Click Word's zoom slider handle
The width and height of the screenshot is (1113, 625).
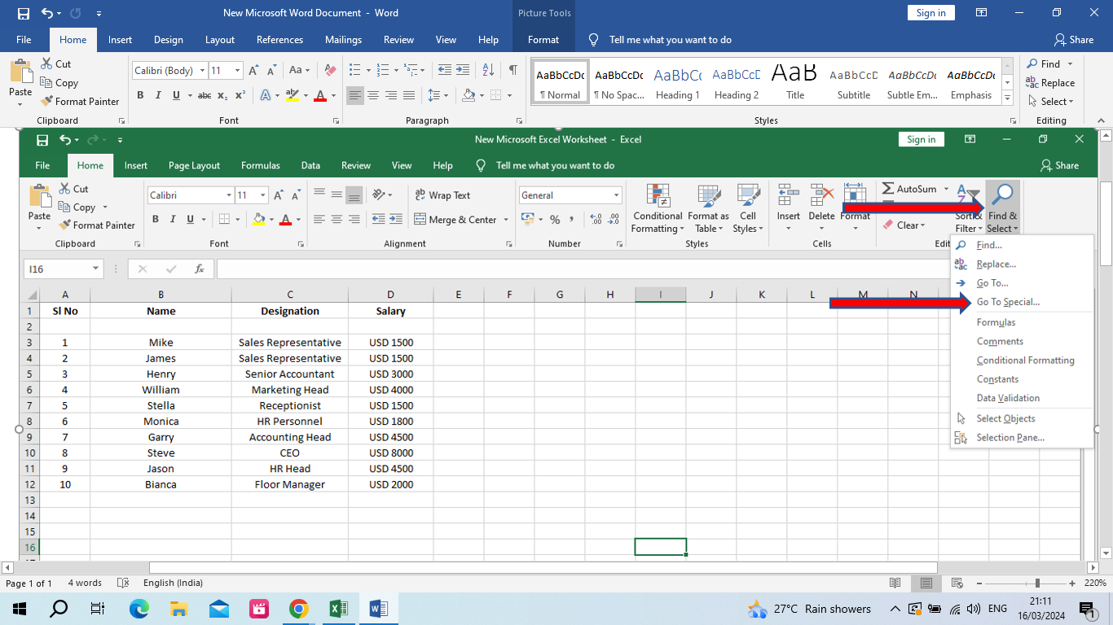(x=1037, y=583)
